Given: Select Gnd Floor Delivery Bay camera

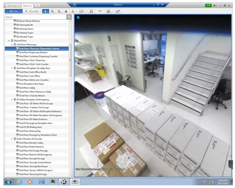Looking at the screenshot, I should pos(30,131).
